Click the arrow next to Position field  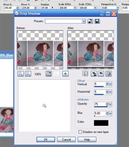click(x=53, y=8)
